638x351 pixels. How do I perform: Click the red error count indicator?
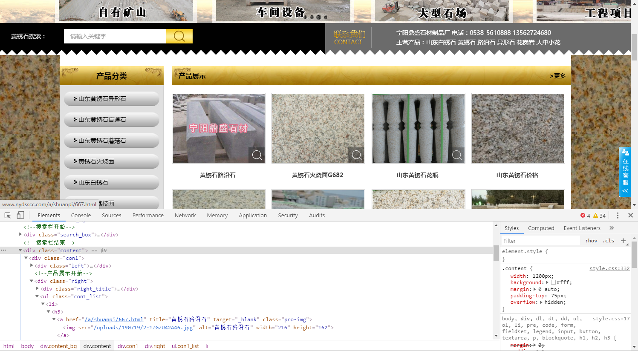[x=585, y=216]
